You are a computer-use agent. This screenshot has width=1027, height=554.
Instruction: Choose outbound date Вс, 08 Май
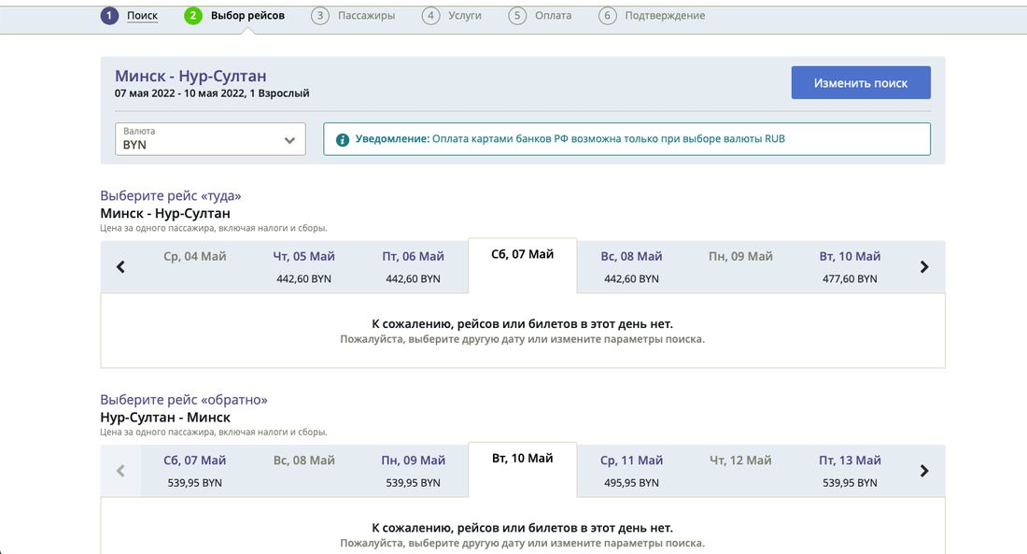(x=631, y=266)
